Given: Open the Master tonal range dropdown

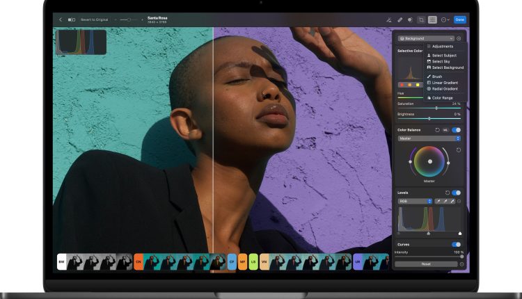Looking at the screenshot, I should tap(429, 138).
